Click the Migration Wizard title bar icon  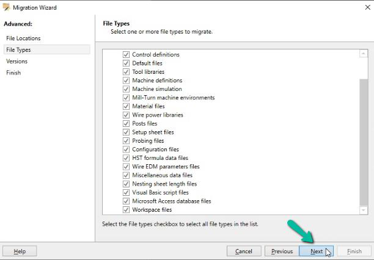click(x=6, y=7)
